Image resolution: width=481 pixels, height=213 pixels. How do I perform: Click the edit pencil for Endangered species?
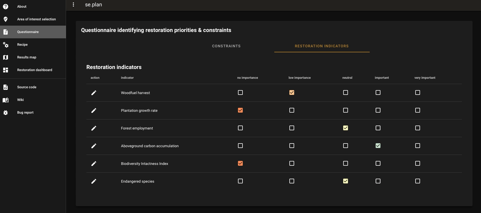click(94, 181)
